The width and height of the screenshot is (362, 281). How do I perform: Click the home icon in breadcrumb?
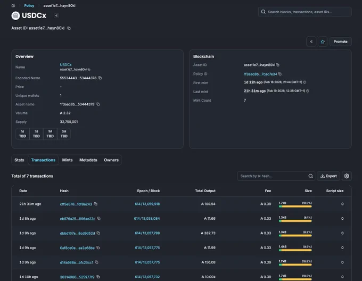point(13,5)
